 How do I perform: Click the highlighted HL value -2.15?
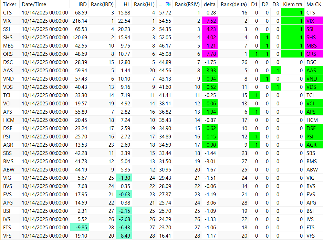tap(124, 211)
